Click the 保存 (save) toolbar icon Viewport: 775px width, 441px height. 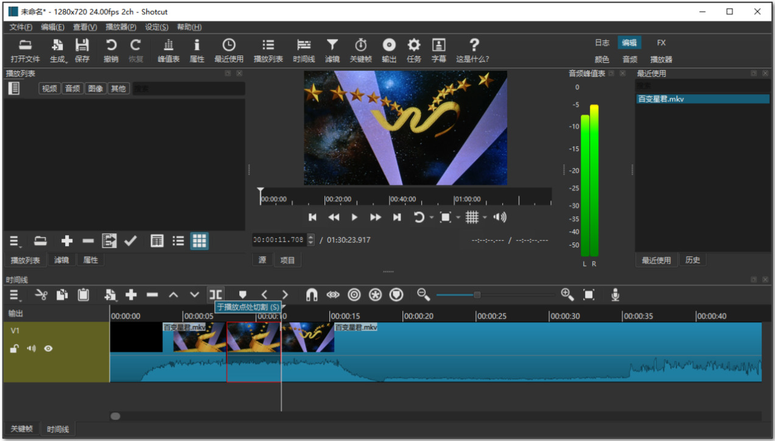click(x=82, y=45)
